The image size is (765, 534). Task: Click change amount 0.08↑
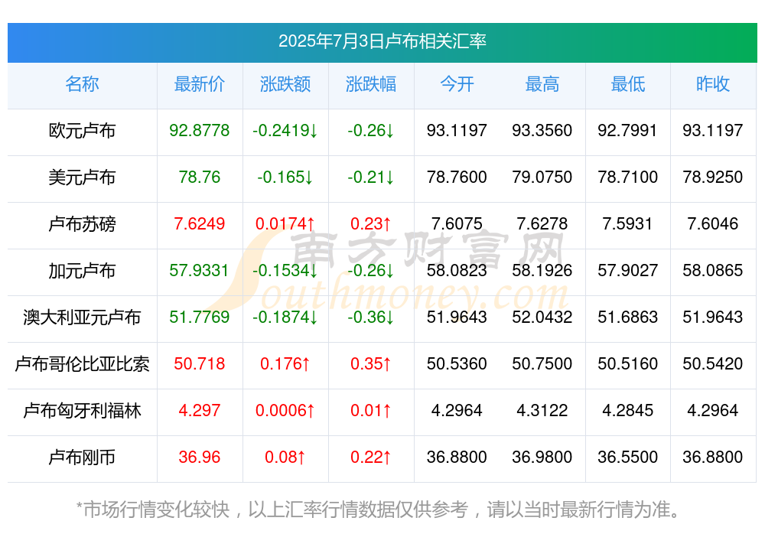(x=285, y=457)
